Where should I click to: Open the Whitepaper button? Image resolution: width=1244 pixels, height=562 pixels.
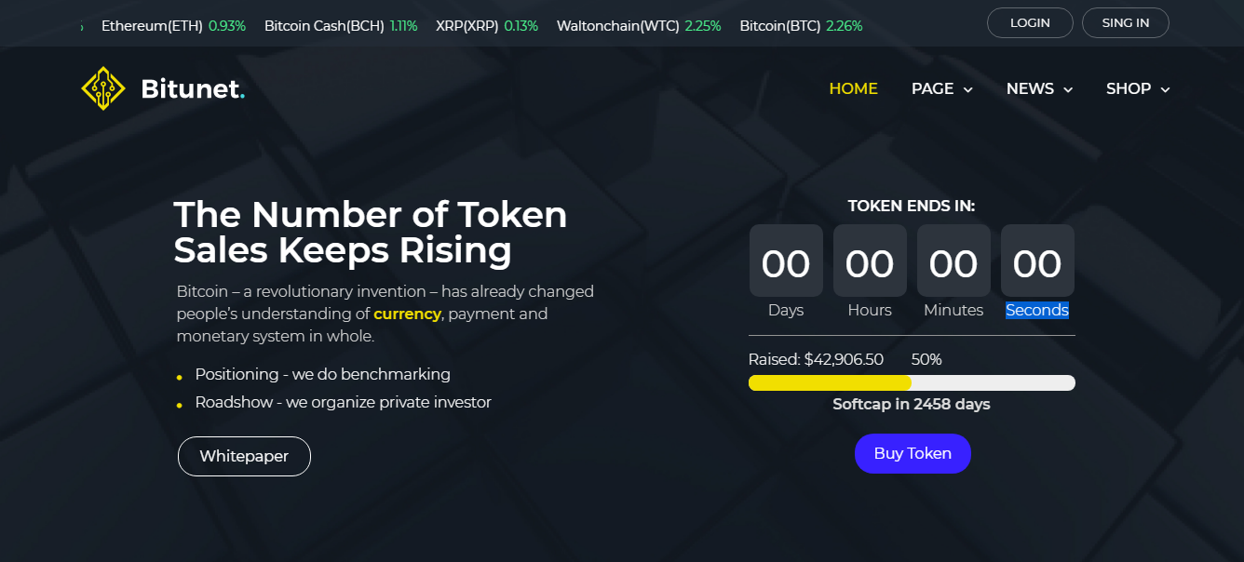click(x=244, y=456)
